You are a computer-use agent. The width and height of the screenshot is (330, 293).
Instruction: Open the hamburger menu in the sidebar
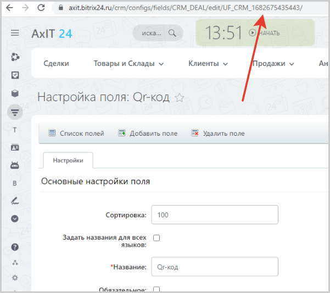(x=15, y=34)
